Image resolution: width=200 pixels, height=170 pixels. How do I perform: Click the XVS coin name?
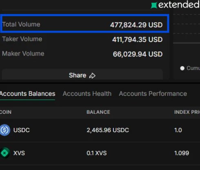pyautogui.click(x=19, y=153)
